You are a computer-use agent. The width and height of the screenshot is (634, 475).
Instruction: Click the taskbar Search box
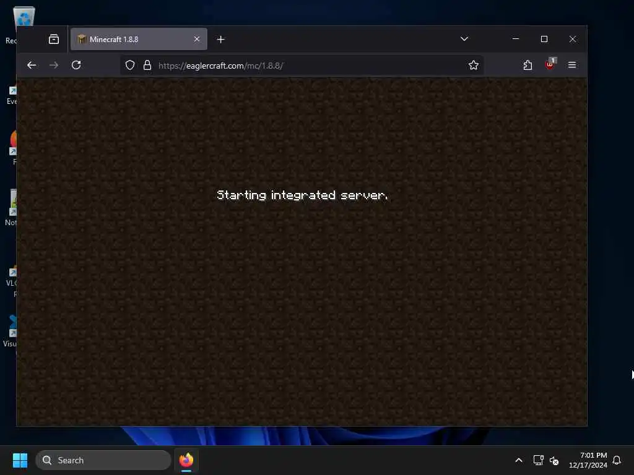103,460
